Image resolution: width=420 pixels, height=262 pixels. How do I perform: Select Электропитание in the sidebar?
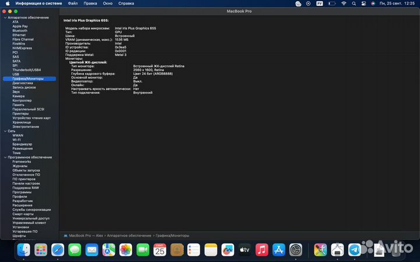click(26, 127)
